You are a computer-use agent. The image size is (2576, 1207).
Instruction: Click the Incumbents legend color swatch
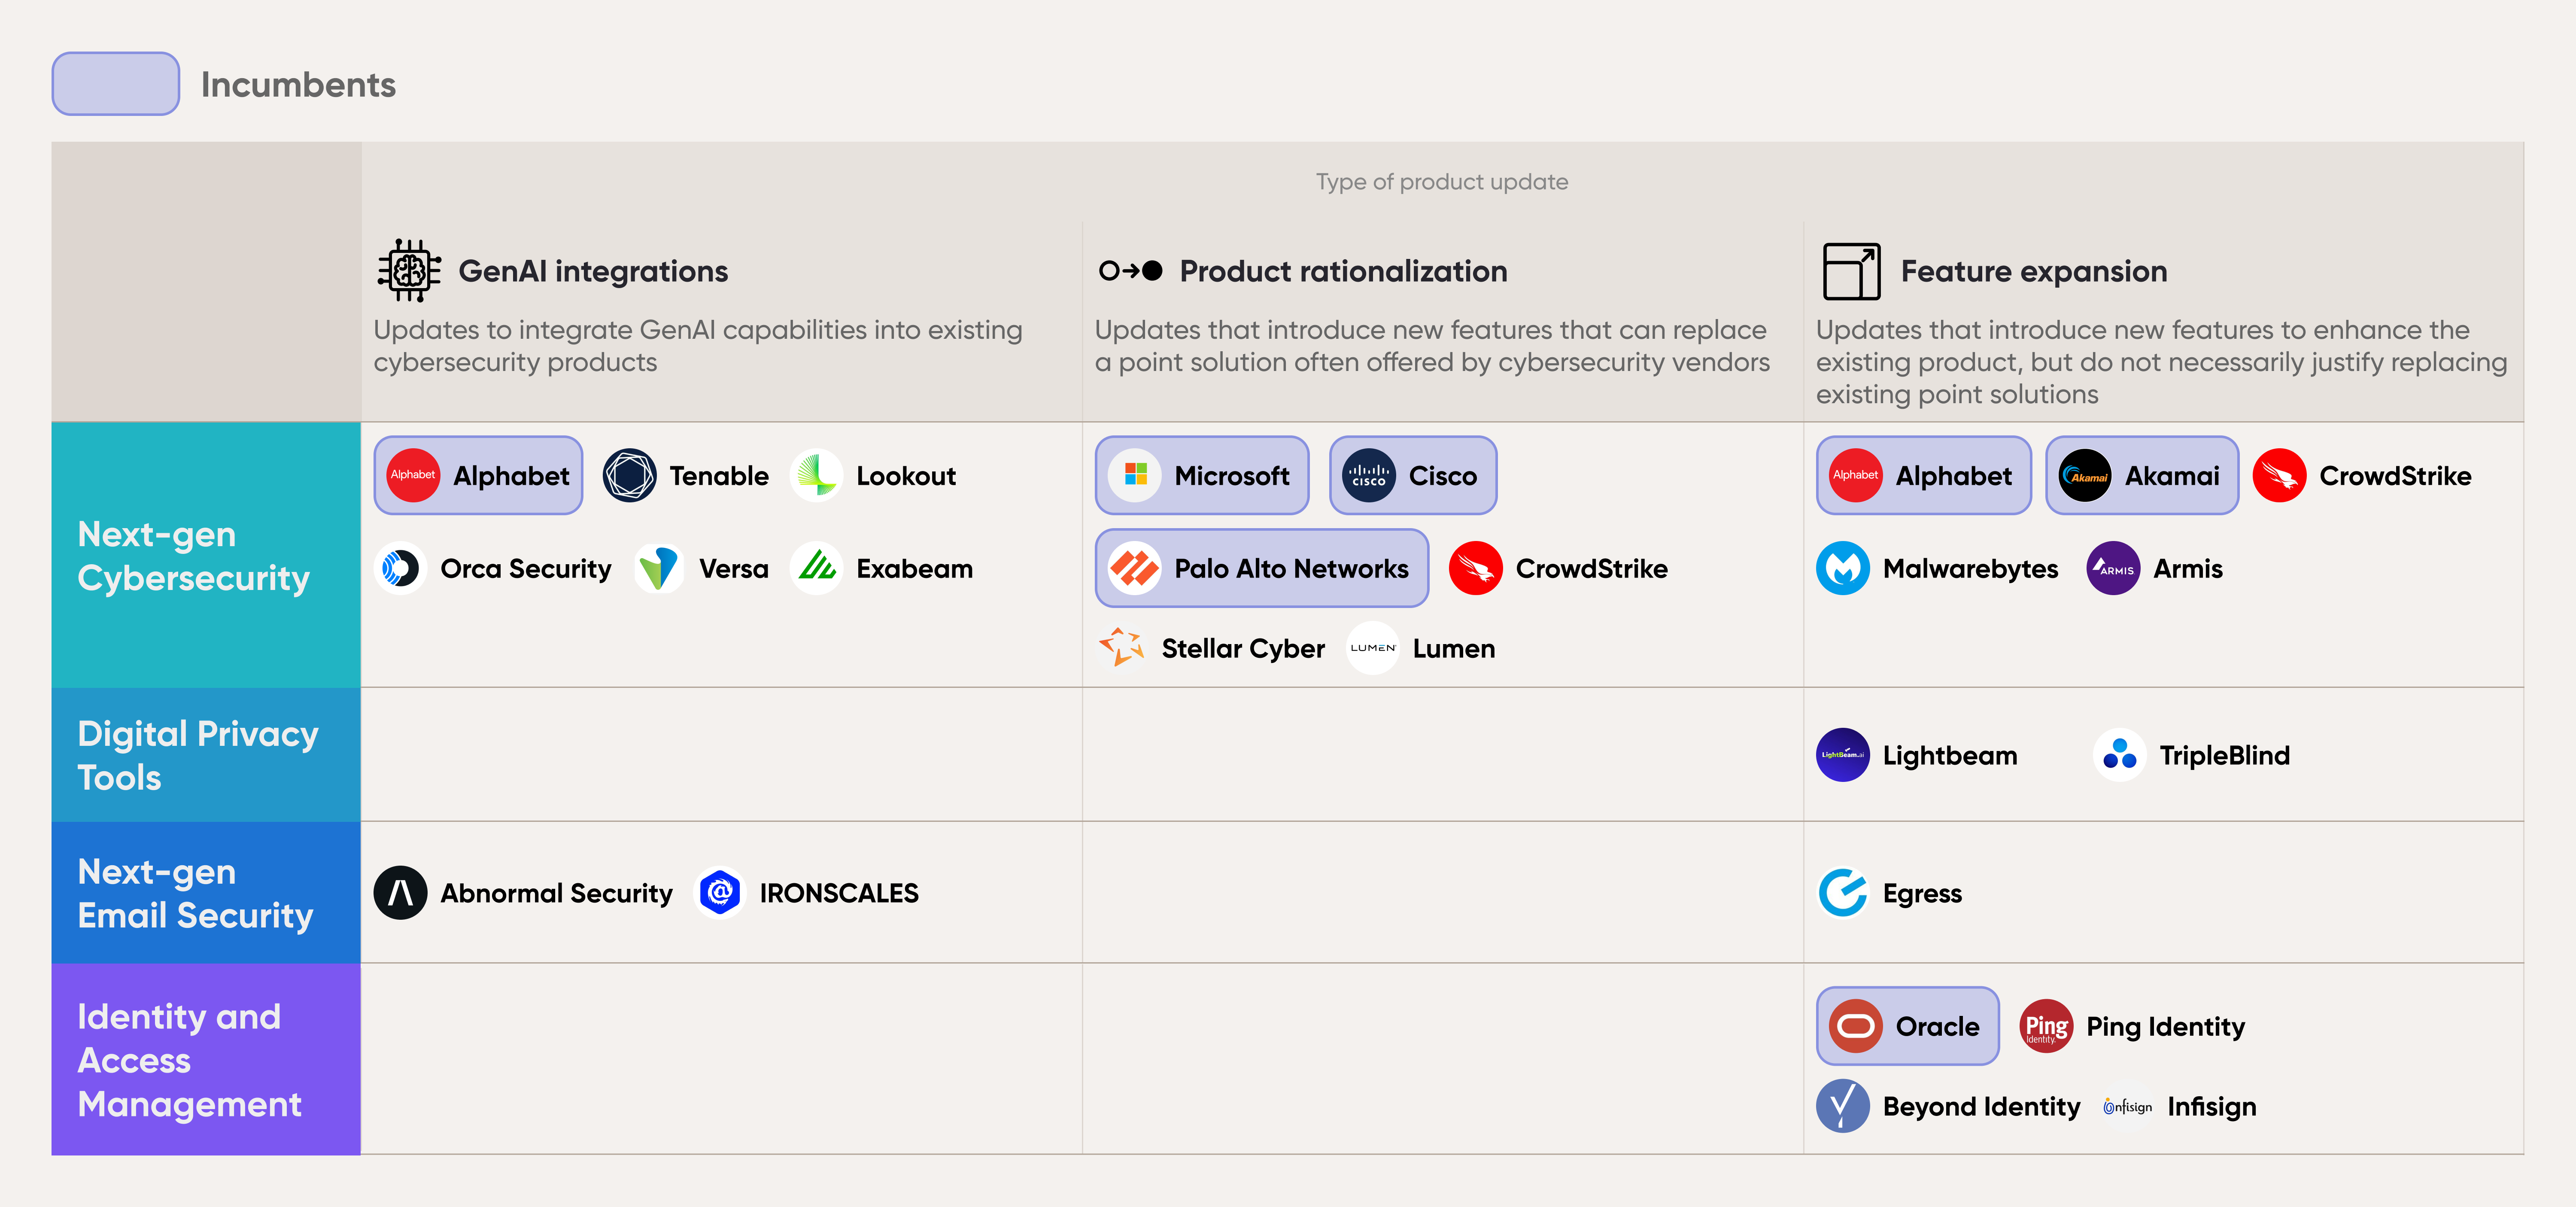pyautogui.click(x=116, y=84)
